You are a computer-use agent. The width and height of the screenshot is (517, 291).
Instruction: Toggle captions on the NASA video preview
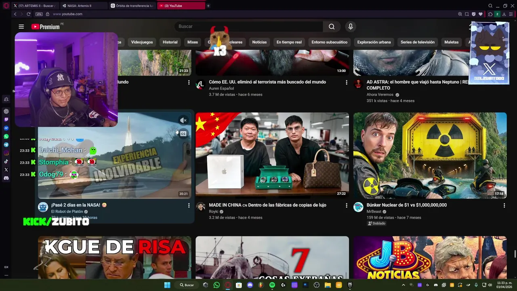(x=183, y=133)
